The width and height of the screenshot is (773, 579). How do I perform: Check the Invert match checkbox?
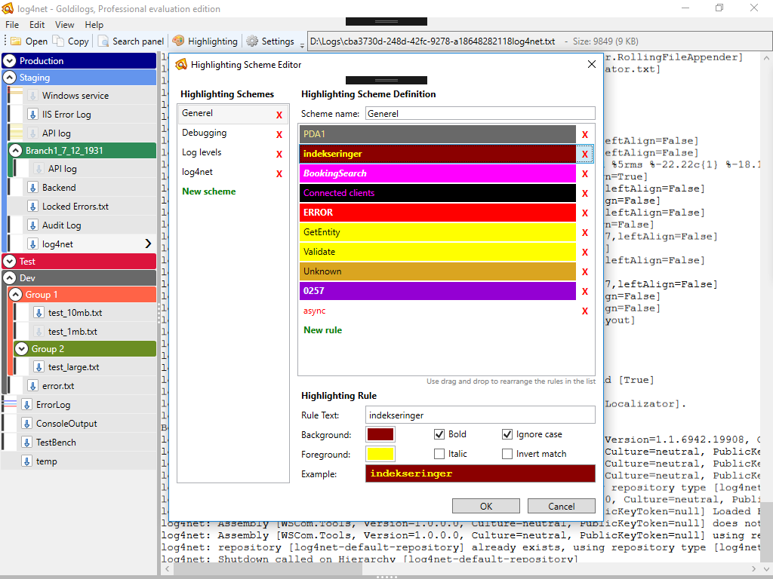pos(506,453)
